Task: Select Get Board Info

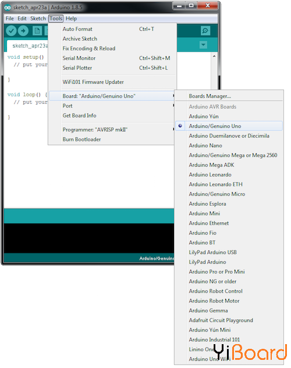Action: pyautogui.click(x=112, y=116)
